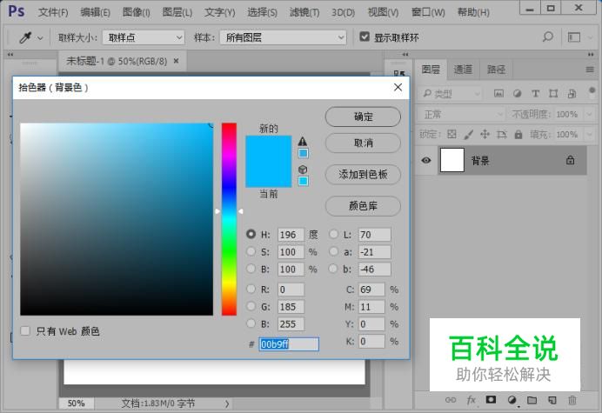
Task: Click lock transparent pixels icon
Action: tap(451, 134)
